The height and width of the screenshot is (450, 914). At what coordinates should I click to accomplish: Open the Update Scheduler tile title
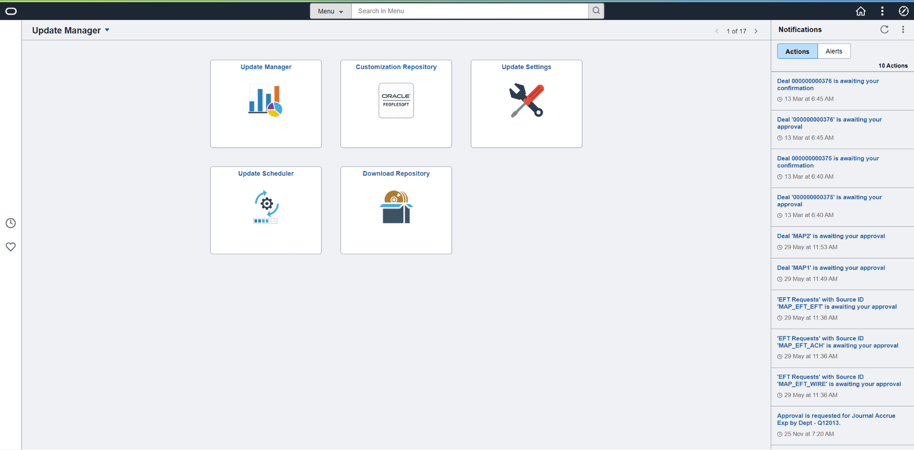(x=266, y=174)
